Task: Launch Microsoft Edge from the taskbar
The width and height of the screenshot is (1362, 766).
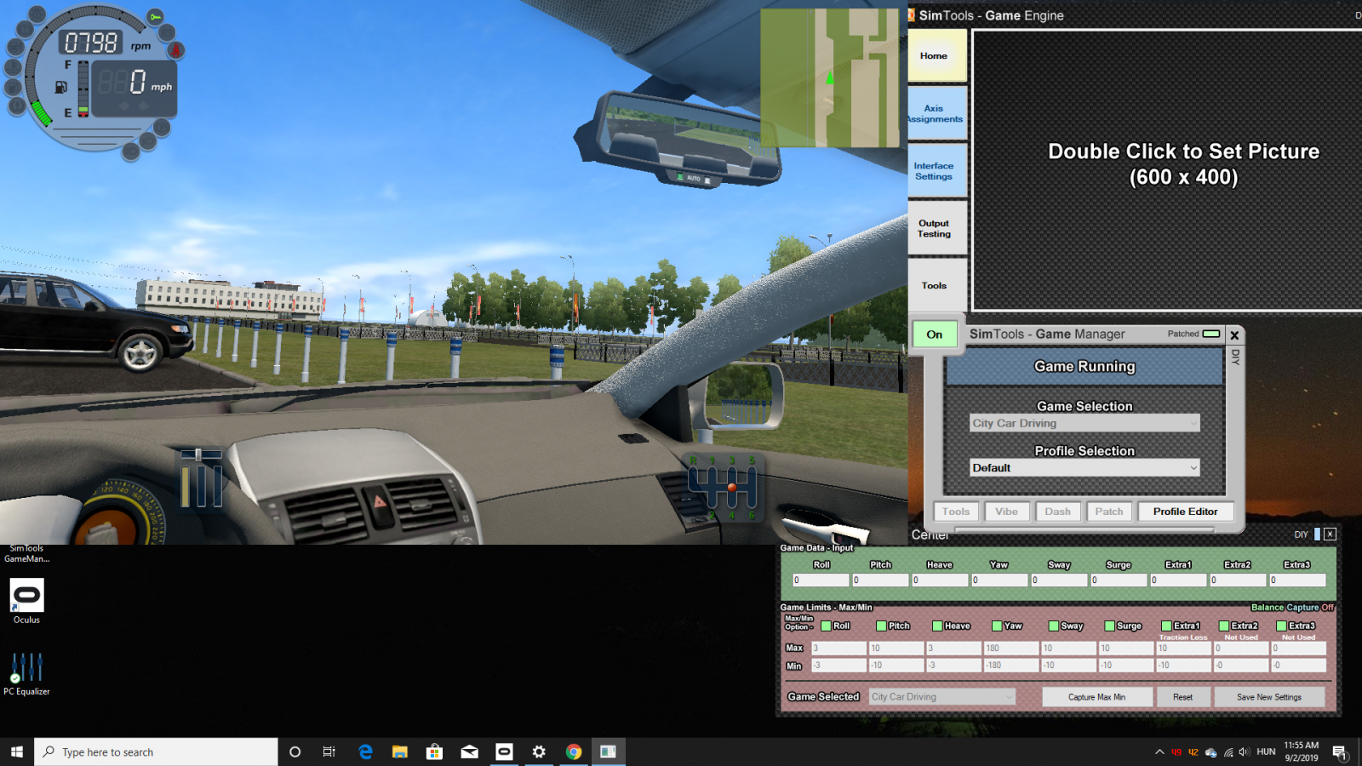Action: coord(365,752)
